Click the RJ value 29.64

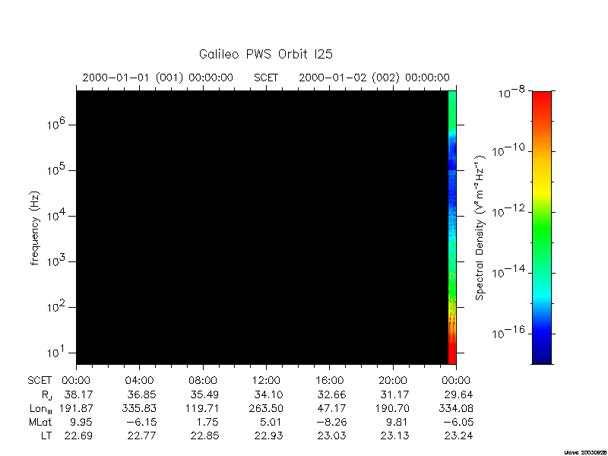point(458,394)
